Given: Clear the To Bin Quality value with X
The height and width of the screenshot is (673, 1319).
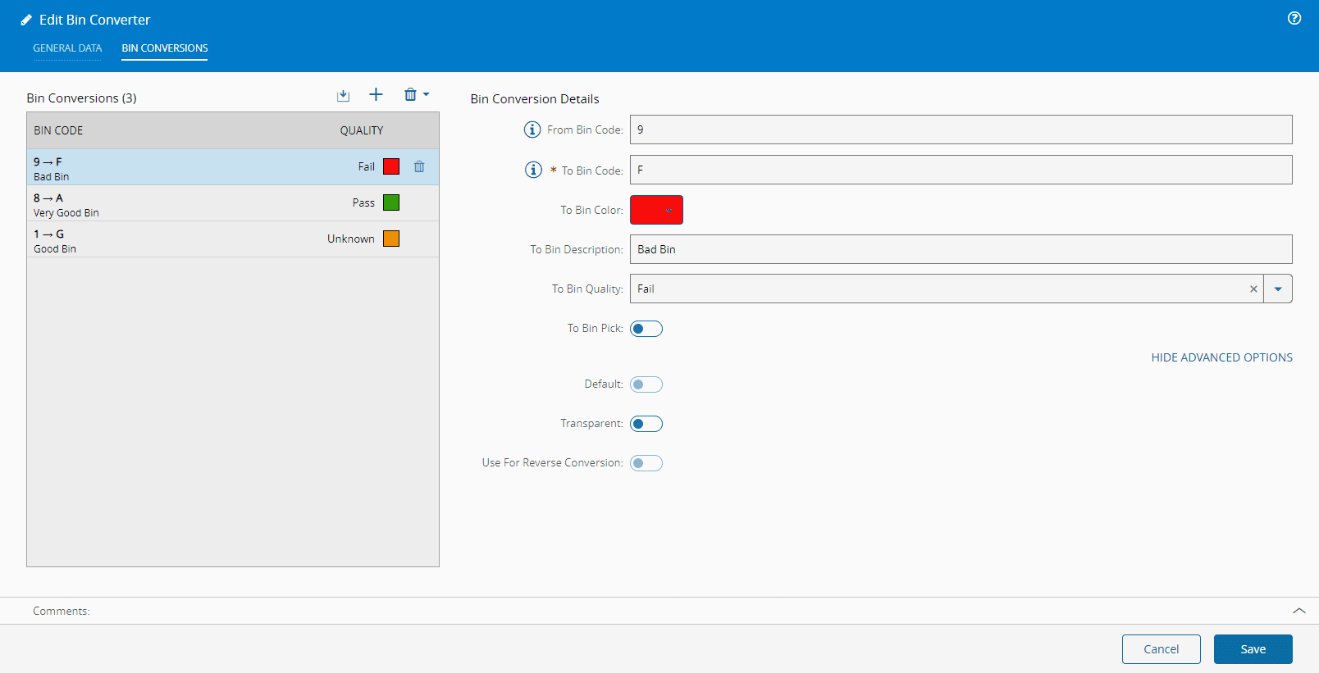Looking at the screenshot, I should (1253, 289).
